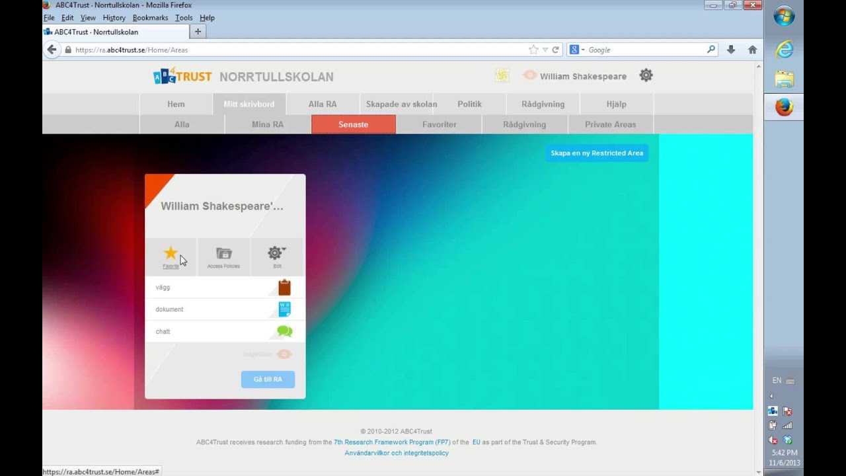The height and width of the screenshot is (476, 846).
Task: Select the Mina RA sub-tab
Action: point(268,124)
